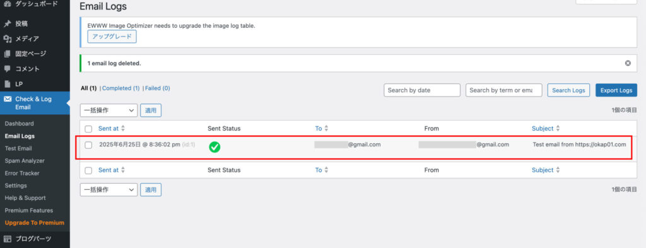The image size is (646, 248).
Task: Dismiss the '1 email log deleted' notice
Action: click(x=628, y=64)
